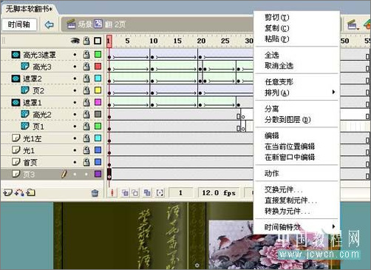Select the 高光2 layer name
The height and width of the screenshot is (270, 371).
click(42, 115)
